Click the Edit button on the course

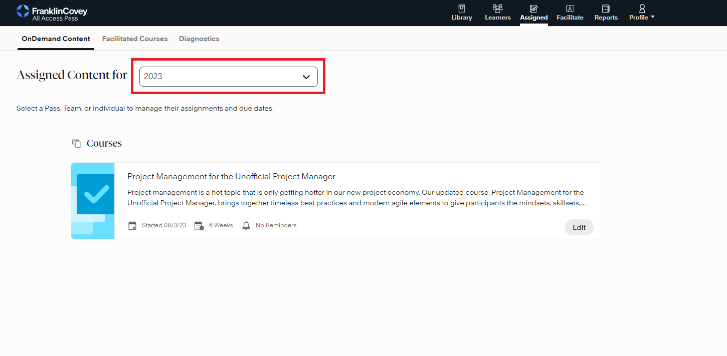tap(579, 227)
